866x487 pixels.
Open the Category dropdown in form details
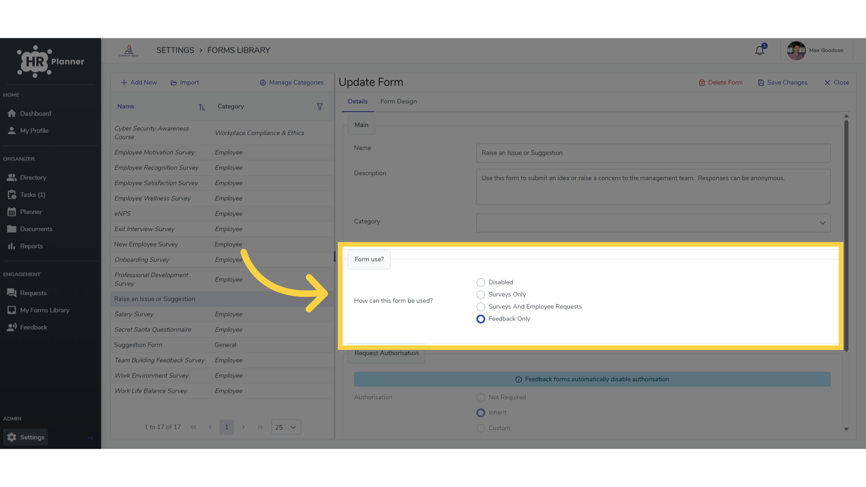pyautogui.click(x=653, y=223)
